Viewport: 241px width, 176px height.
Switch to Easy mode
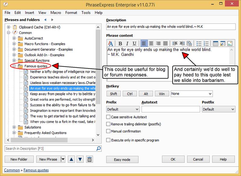click(x=122, y=159)
